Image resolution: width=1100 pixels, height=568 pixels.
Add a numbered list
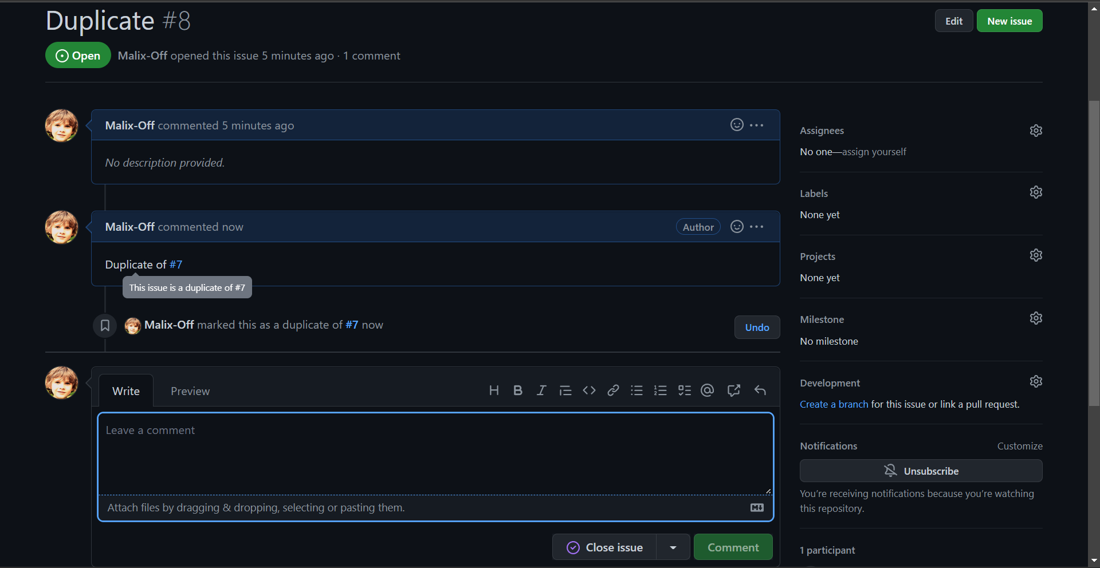[x=660, y=390]
